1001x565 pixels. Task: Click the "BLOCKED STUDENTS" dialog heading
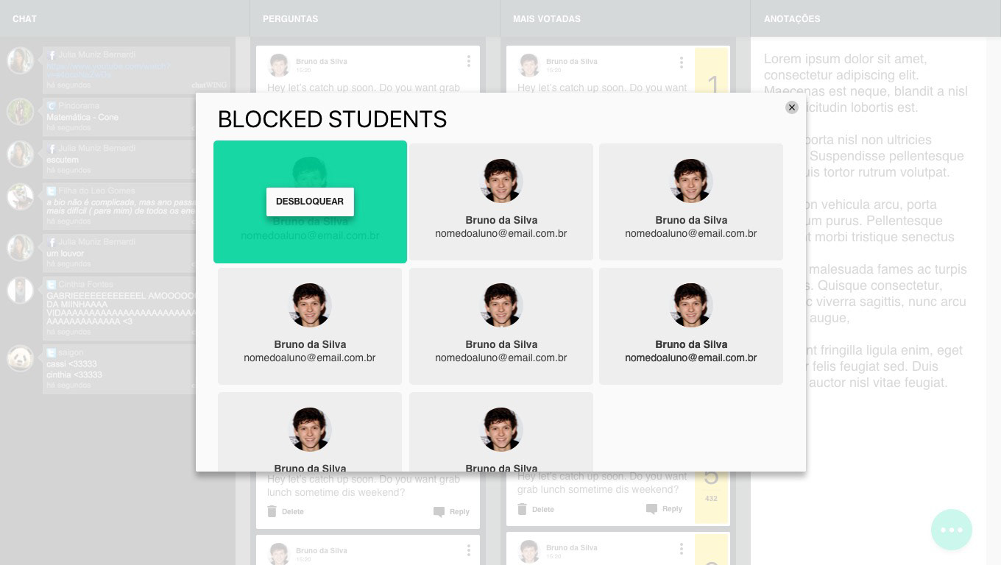click(x=333, y=119)
